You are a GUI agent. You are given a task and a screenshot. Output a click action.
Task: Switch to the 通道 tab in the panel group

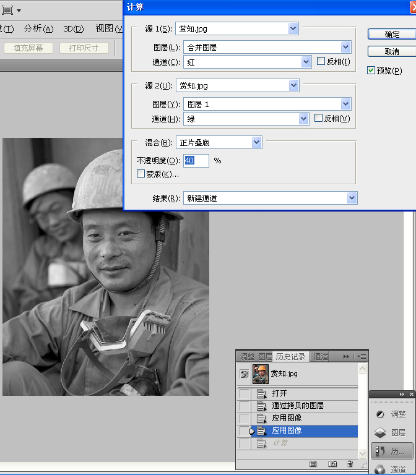click(321, 356)
